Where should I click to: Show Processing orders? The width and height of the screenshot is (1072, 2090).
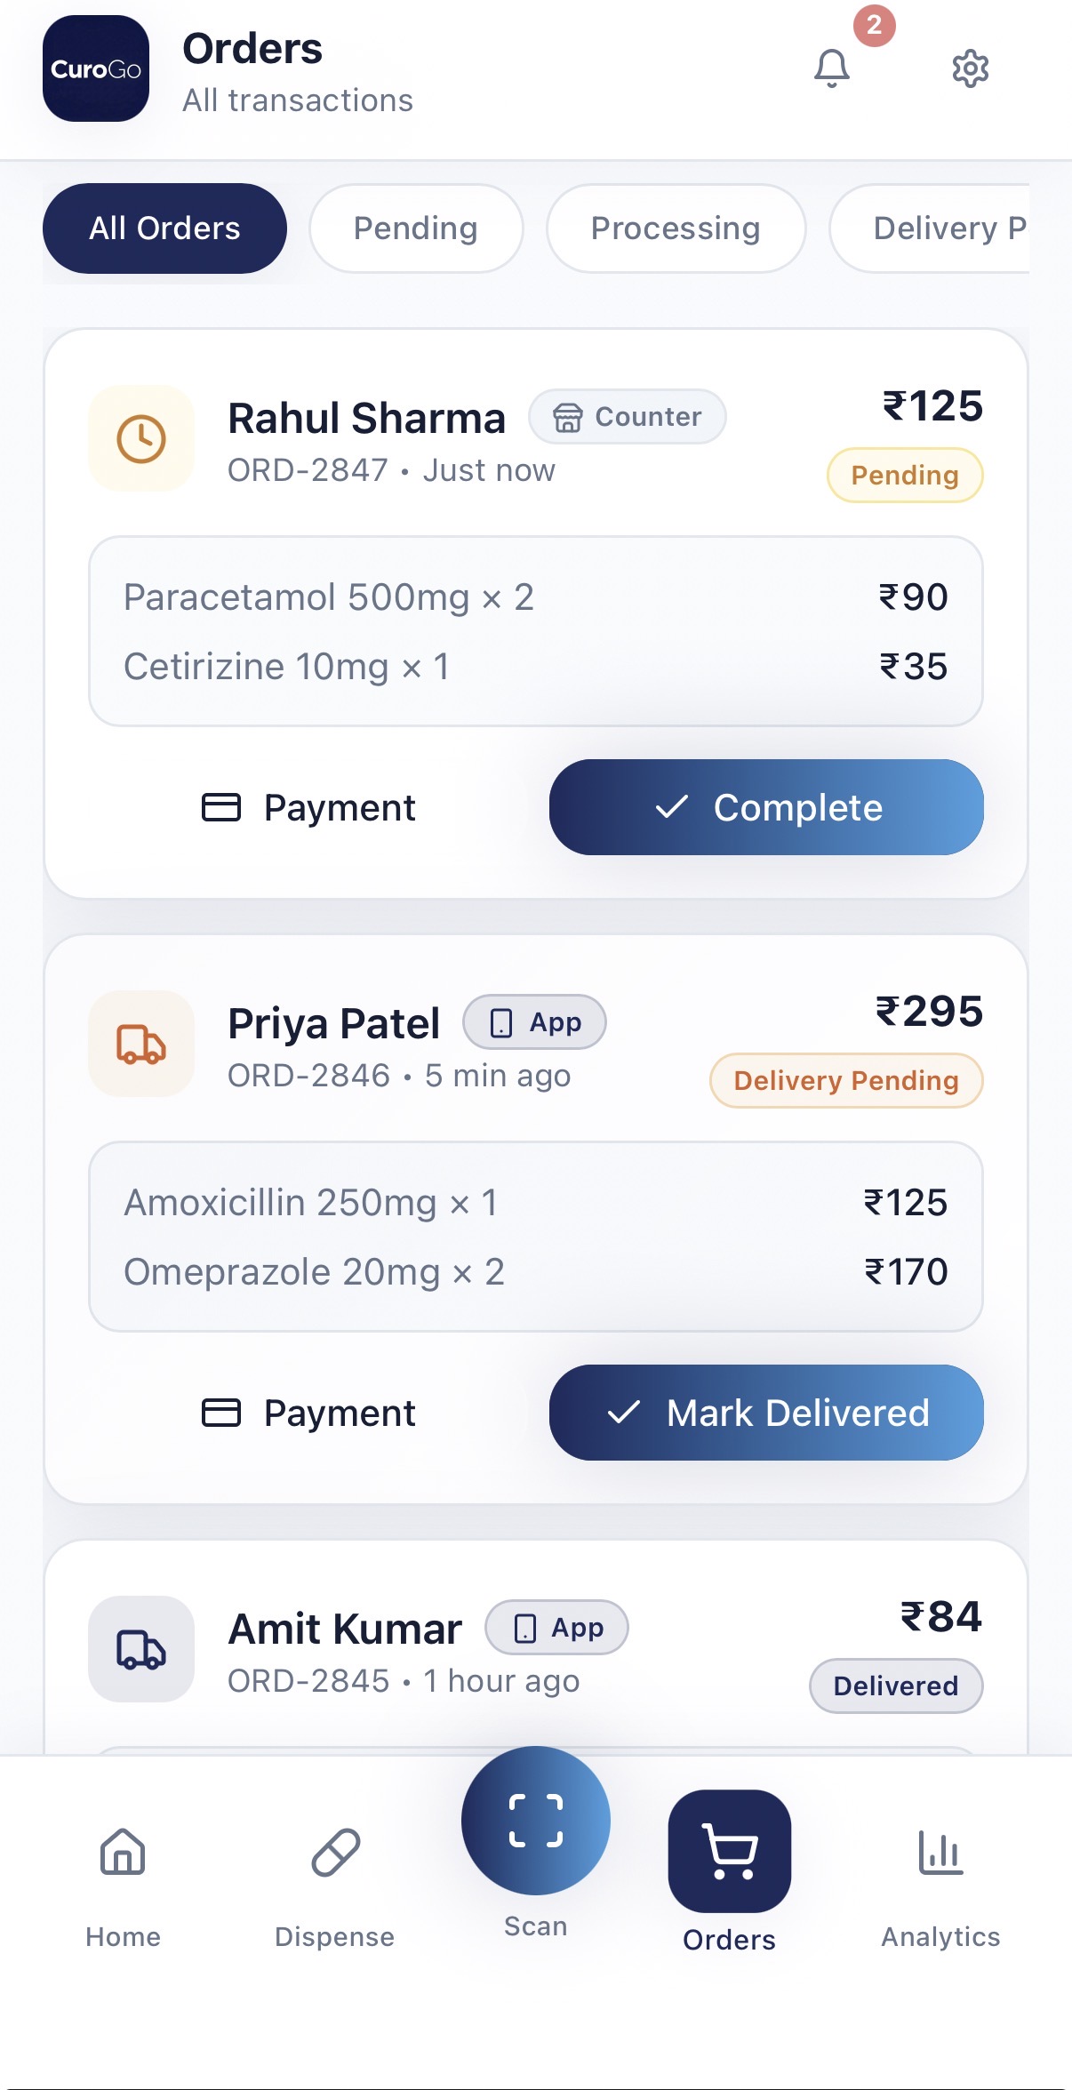coord(676,228)
